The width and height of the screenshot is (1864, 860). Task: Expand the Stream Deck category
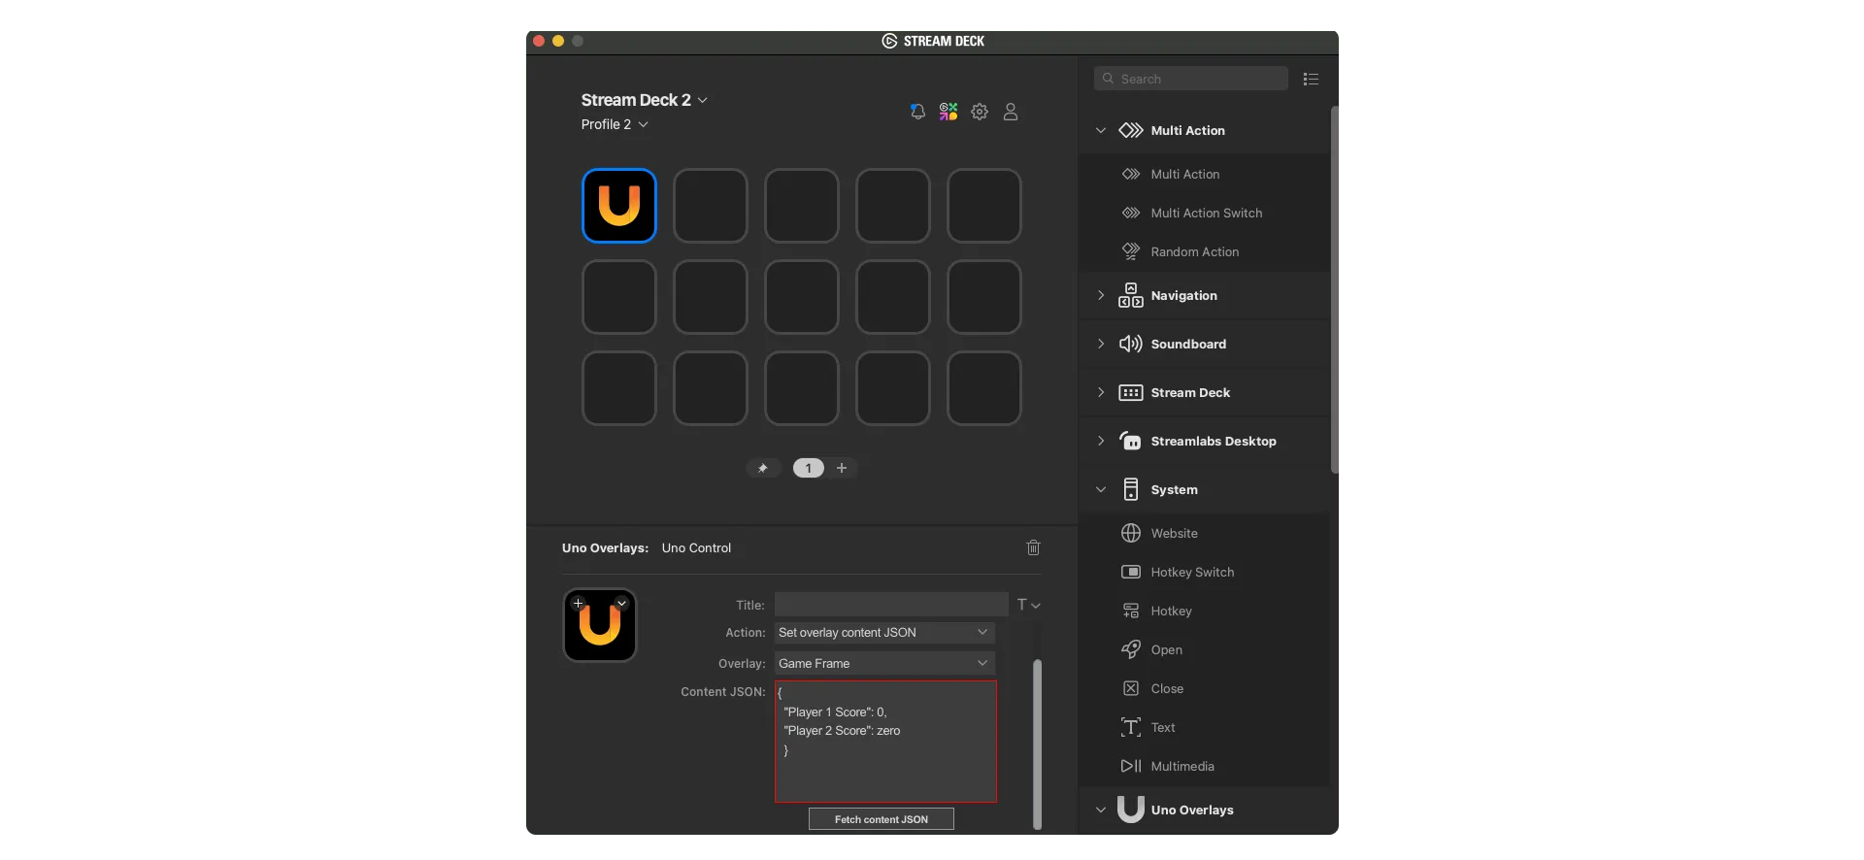point(1101,392)
